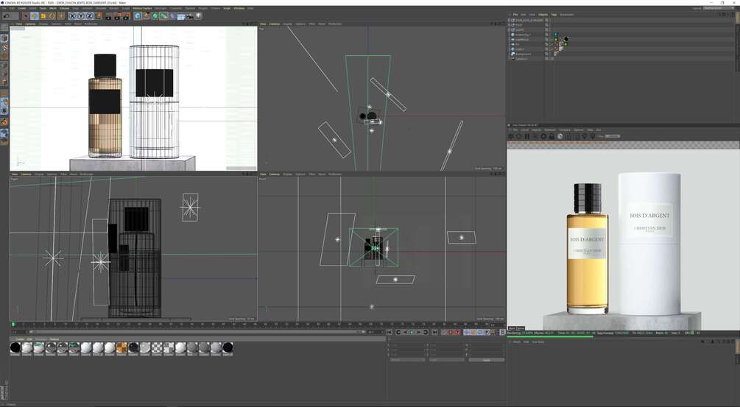Open the coordinate manager Object mode dropdown
740x407 pixels.
coord(408,360)
